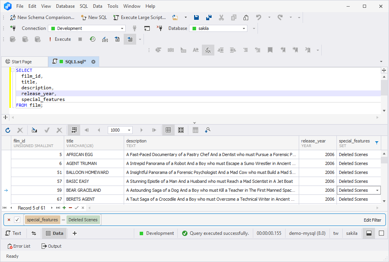The image size is (389, 262).
Task: Click the Redo arrow icon
Action: click(x=280, y=17)
